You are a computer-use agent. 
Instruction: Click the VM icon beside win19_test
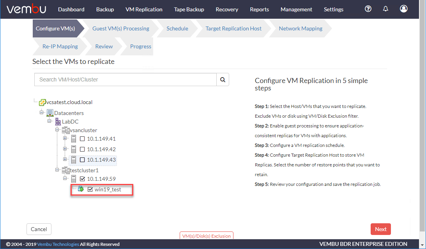point(81,189)
